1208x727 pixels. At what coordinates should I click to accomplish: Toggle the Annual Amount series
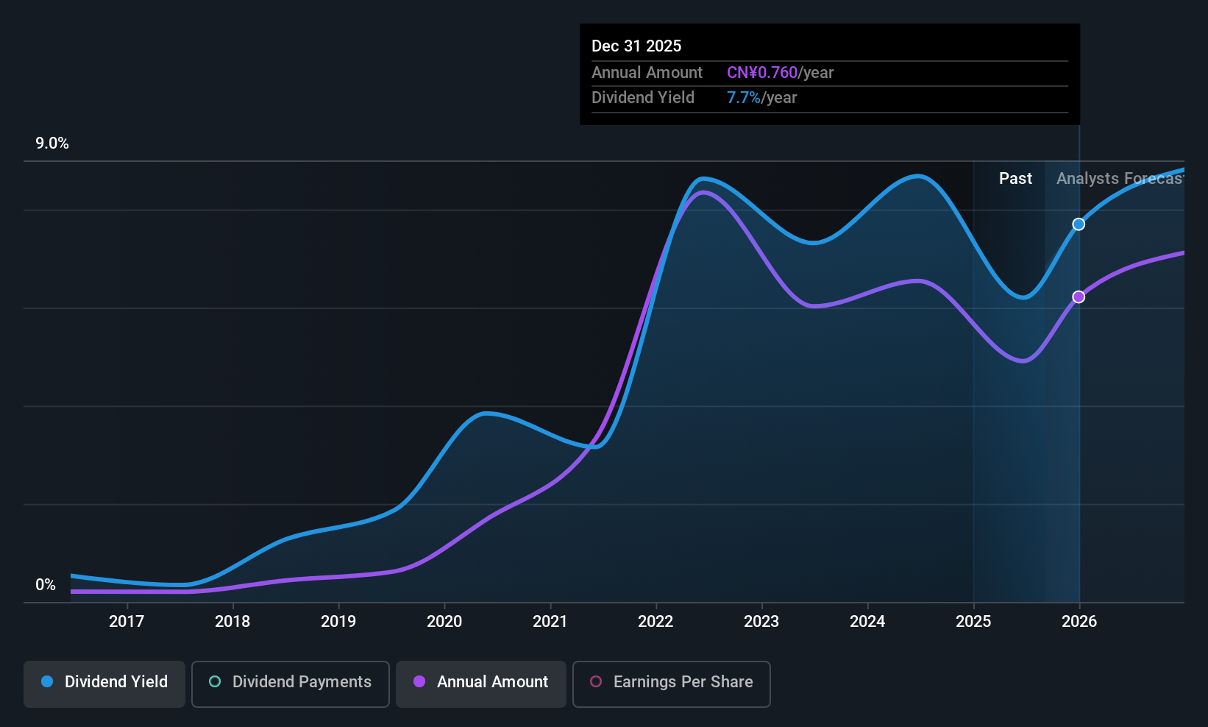[x=481, y=684]
